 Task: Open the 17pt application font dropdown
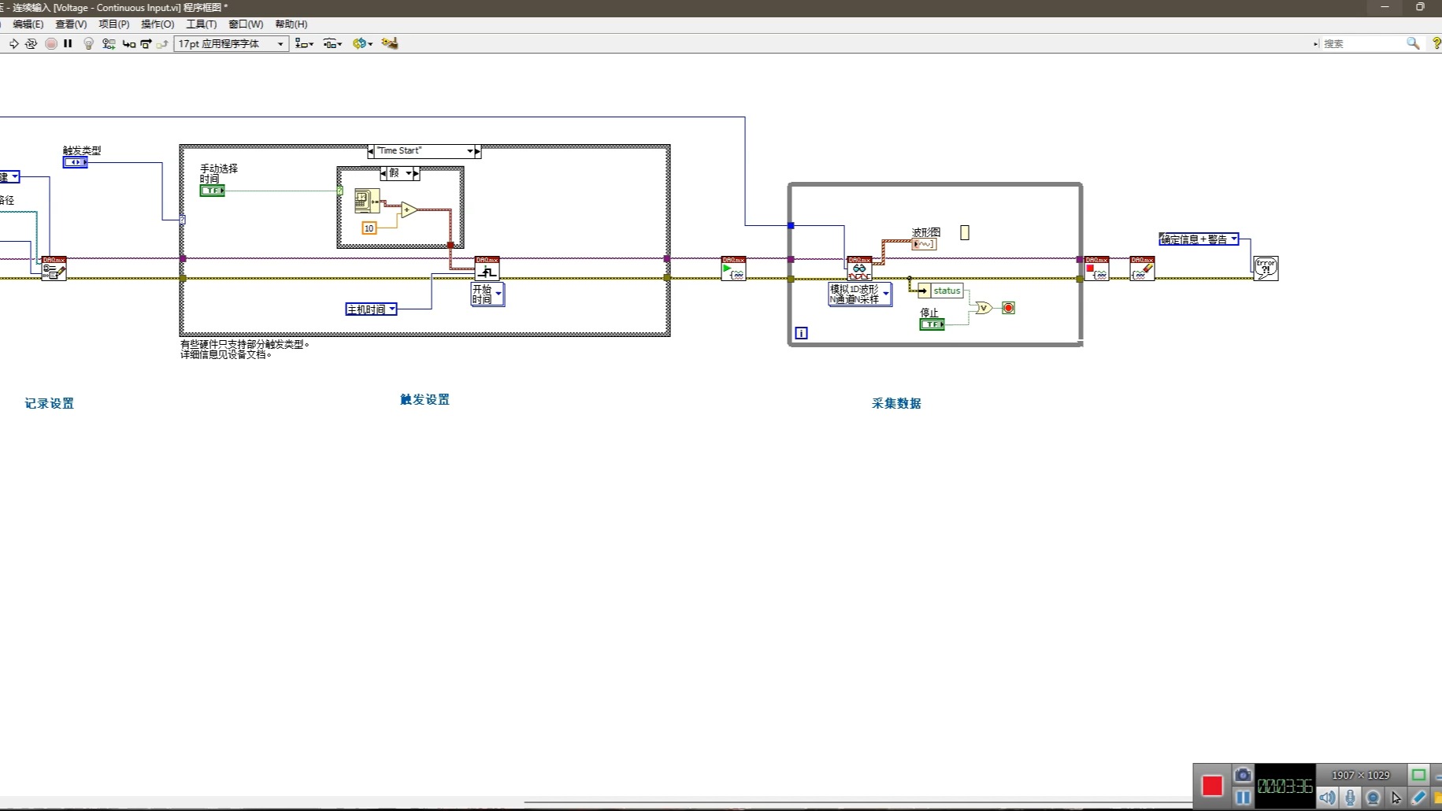[x=231, y=43]
